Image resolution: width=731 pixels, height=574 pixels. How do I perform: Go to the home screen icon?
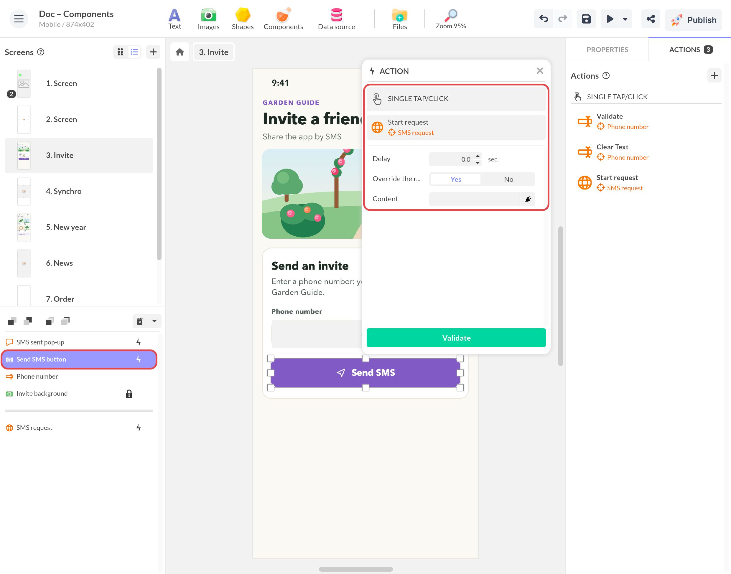[x=180, y=52]
